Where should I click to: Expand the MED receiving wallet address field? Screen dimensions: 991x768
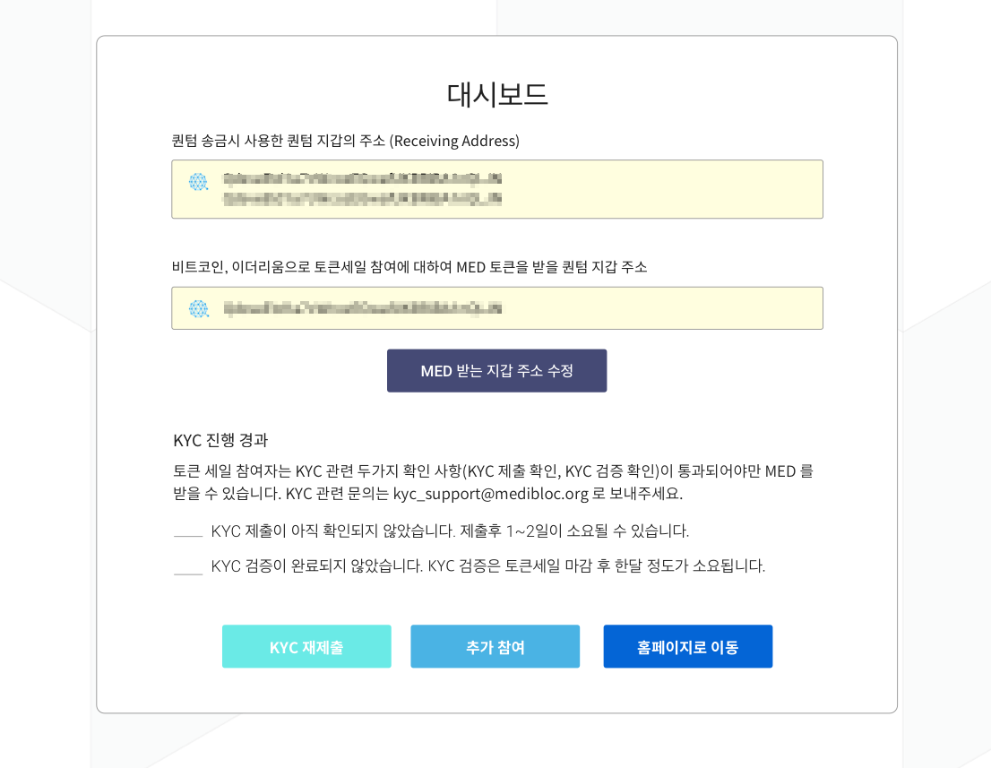(x=497, y=308)
